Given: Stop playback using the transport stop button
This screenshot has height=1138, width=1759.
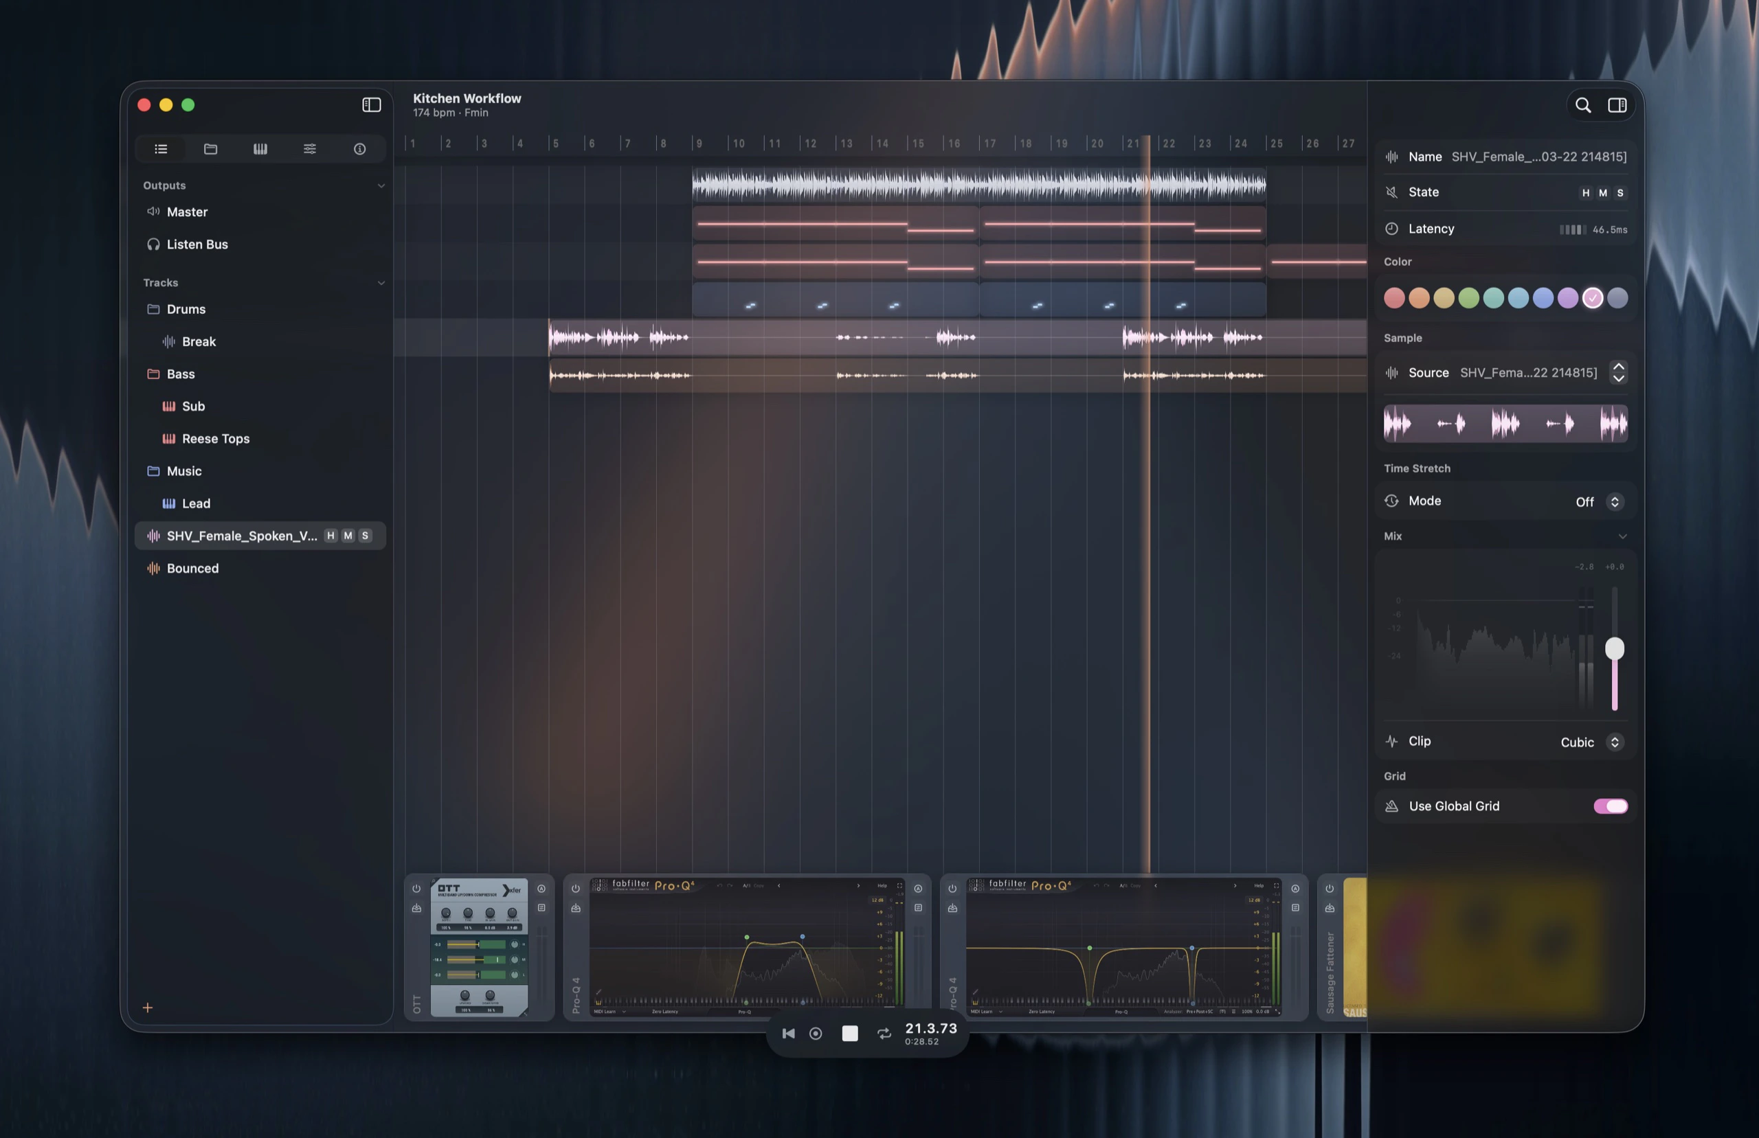Looking at the screenshot, I should point(849,1033).
